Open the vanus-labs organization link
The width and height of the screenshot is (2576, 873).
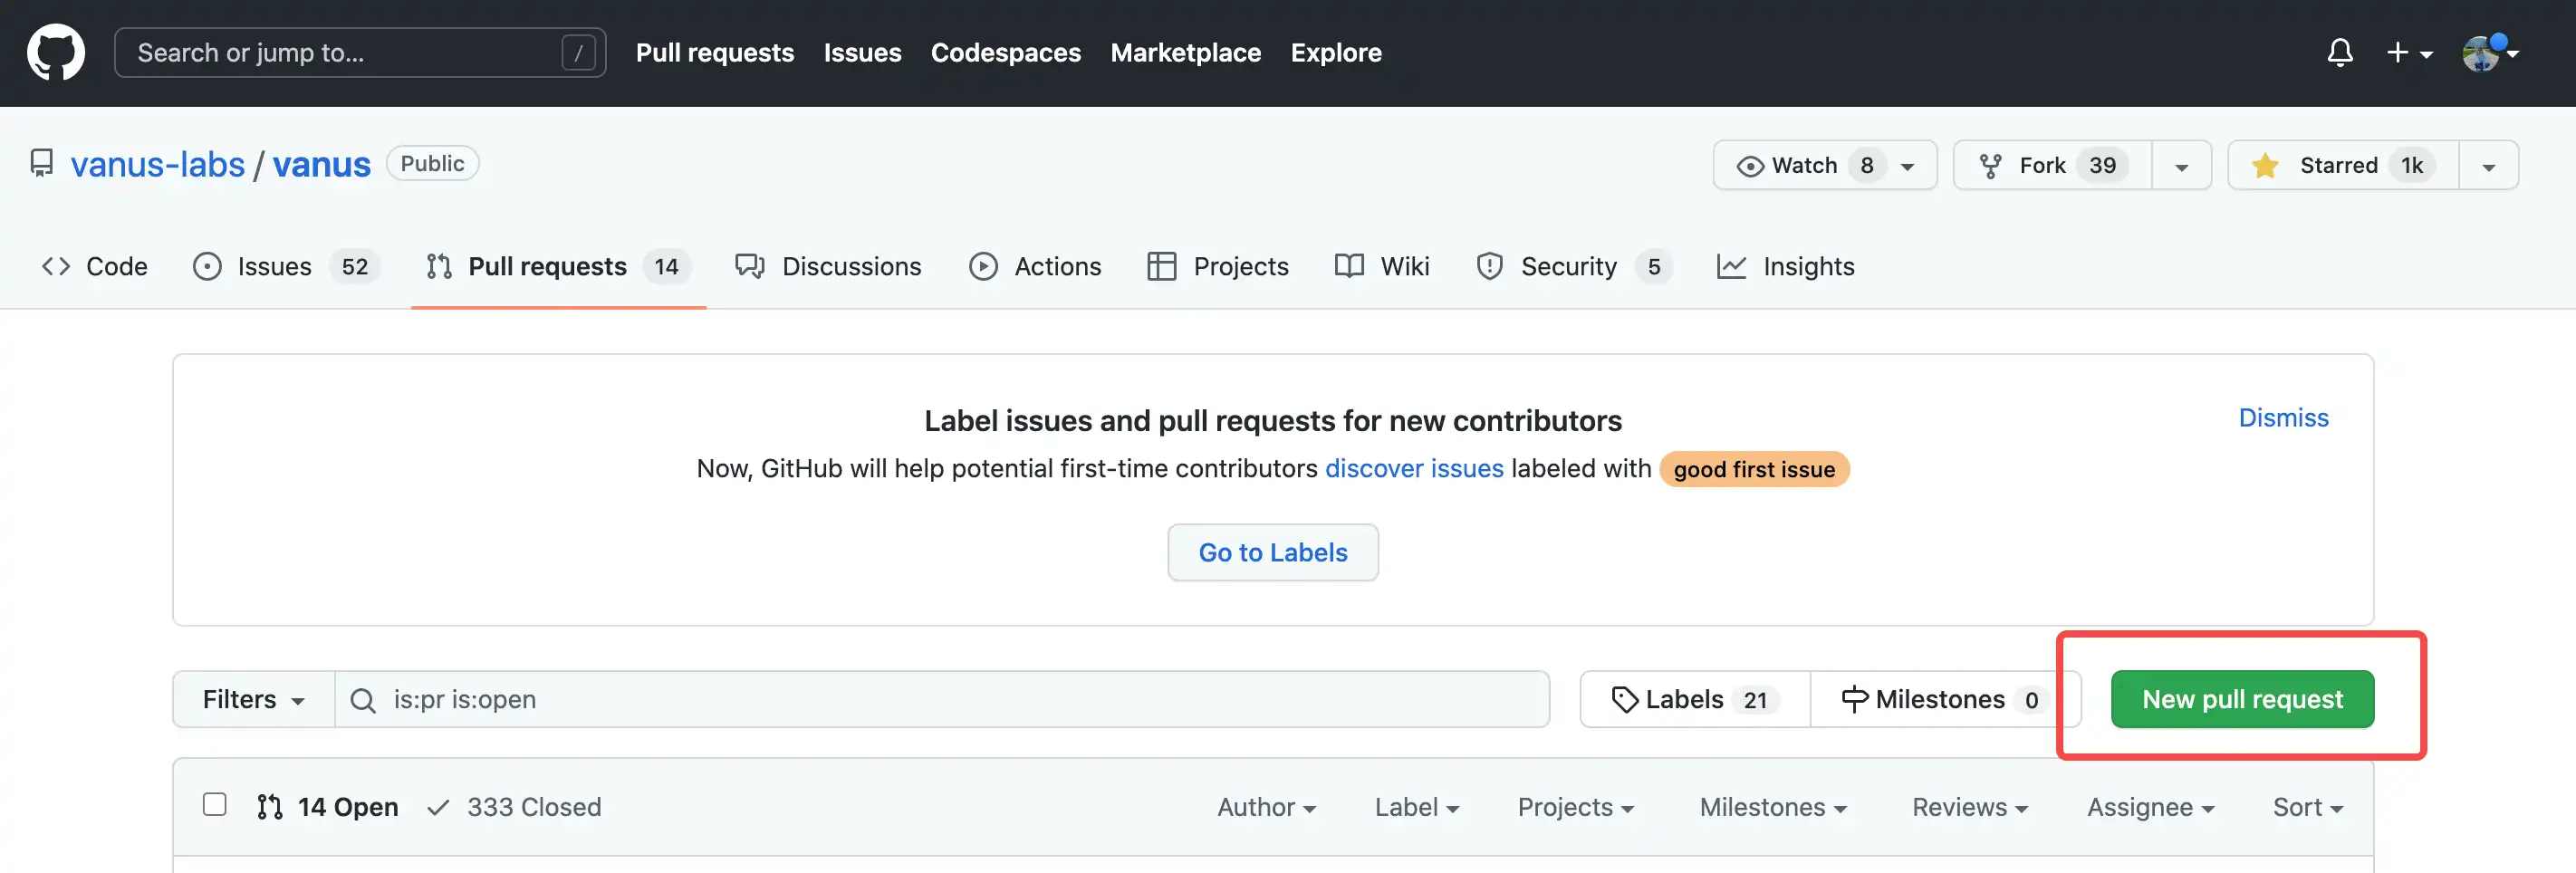click(x=158, y=164)
